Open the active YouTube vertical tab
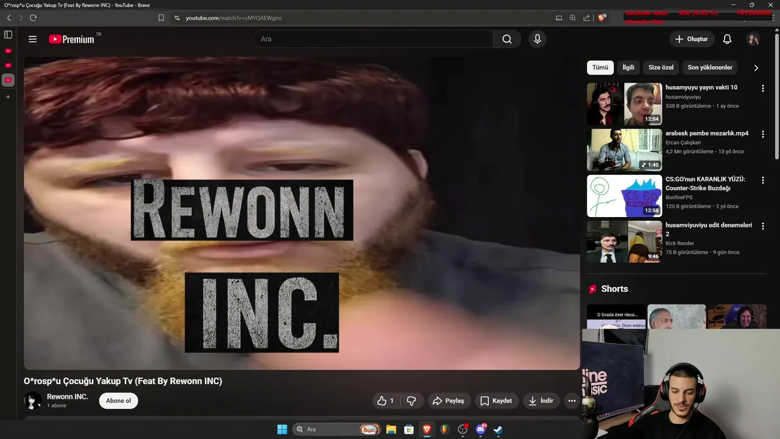The width and height of the screenshot is (780, 439). click(8, 80)
